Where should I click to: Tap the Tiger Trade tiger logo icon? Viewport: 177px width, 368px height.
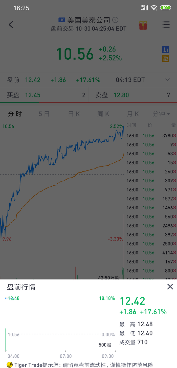tap(10, 365)
